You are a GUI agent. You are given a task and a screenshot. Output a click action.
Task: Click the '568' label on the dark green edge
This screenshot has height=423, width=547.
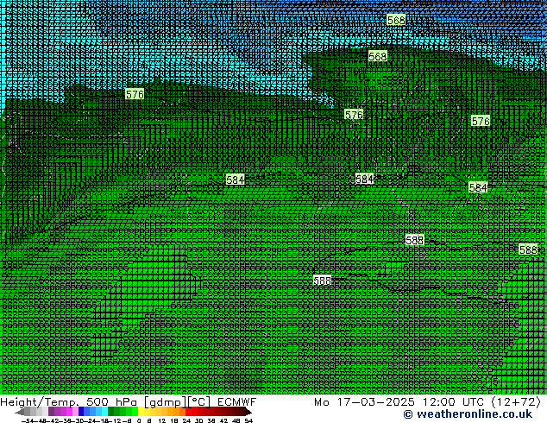click(378, 56)
